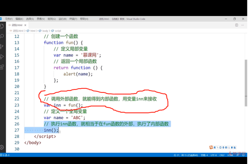Click the </script> closing tag
248x164 pixels.
coord(45,136)
